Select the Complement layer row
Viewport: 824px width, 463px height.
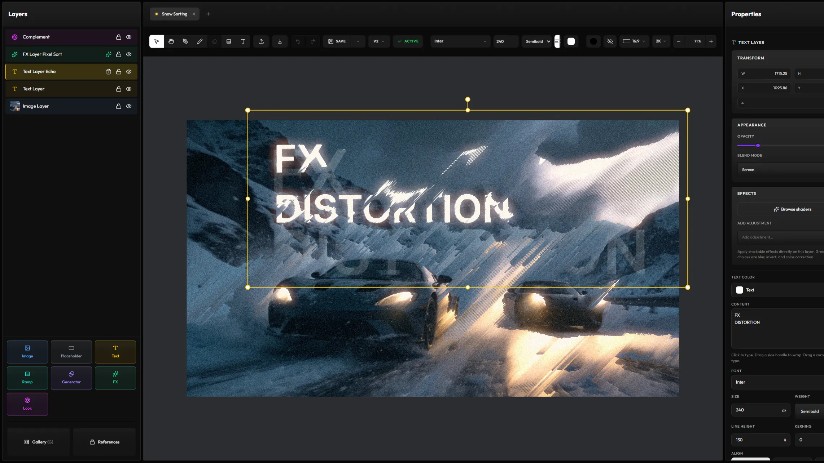[x=71, y=37]
